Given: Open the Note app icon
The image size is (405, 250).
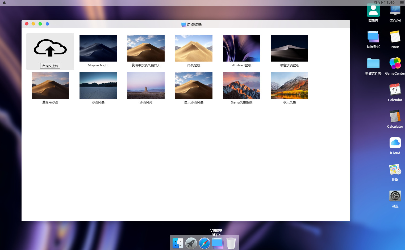Looking at the screenshot, I should (395, 37).
